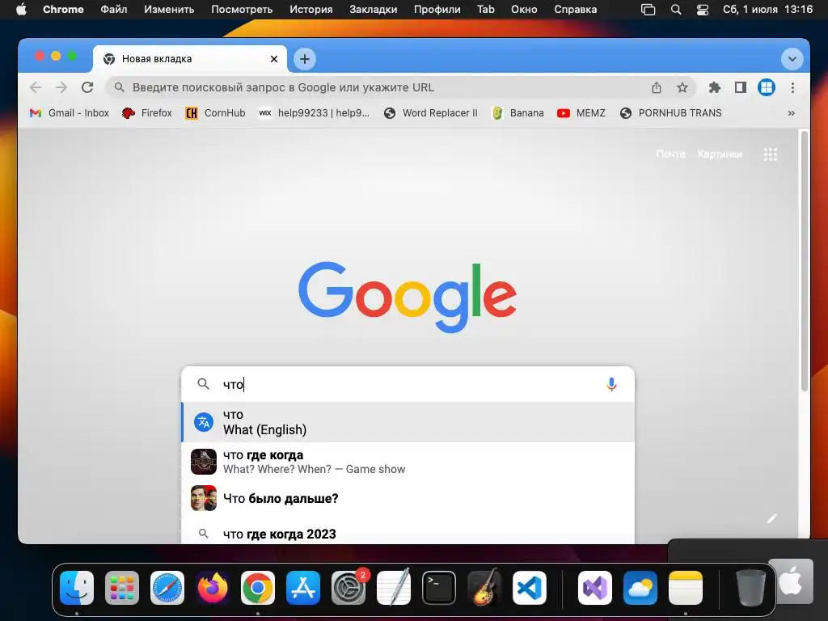Open the Профили menu
The width and height of the screenshot is (828, 621).
[x=437, y=10]
